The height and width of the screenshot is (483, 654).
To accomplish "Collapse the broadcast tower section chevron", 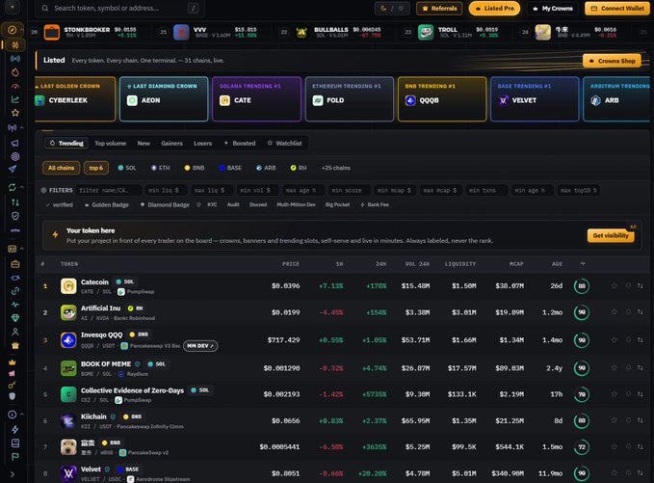I will 22,128.
